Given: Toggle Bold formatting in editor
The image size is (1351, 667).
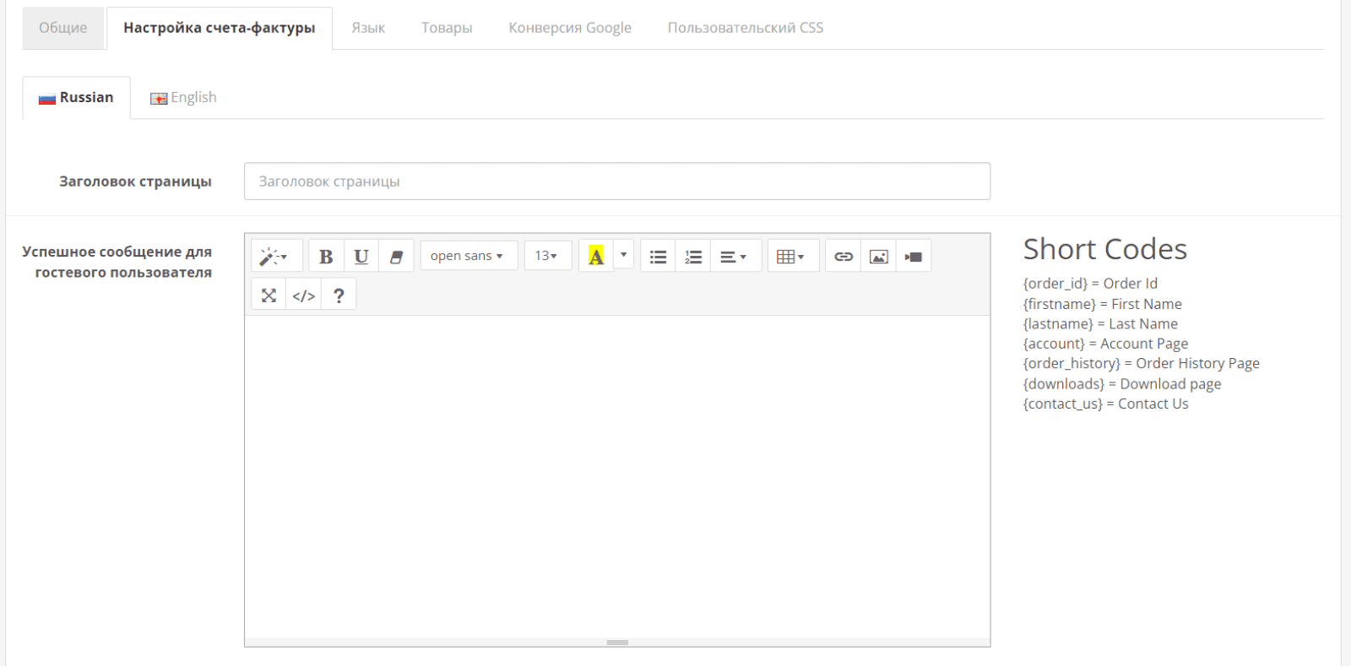Looking at the screenshot, I should [x=326, y=256].
